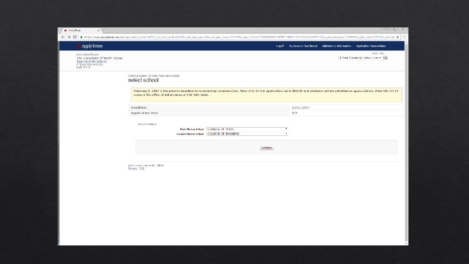The height and width of the screenshot is (264, 469).
Task: Open the First Choice School dropdown
Action: (x=247, y=129)
